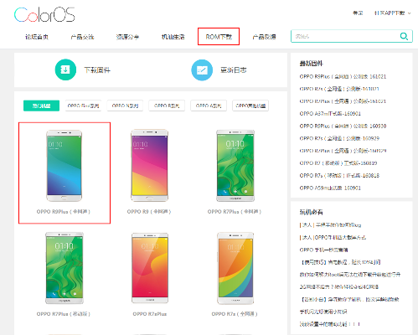The image size is (418, 335).
Task: Open the last article in 玩机必看 list
Action: click(330, 324)
